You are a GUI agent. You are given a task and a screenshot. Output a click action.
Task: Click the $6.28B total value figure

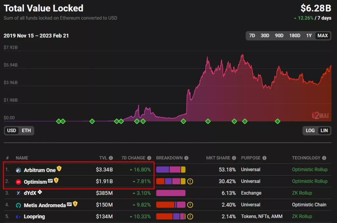click(316, 8)
